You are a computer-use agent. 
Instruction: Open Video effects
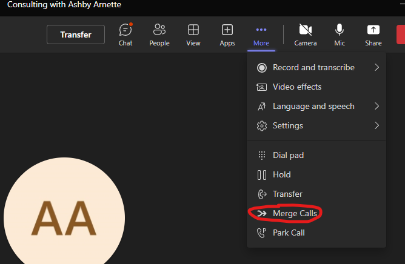(x=316, y=87)
